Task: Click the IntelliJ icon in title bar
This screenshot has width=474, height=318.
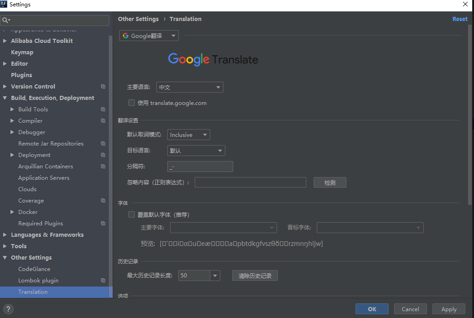Action: 4,4
